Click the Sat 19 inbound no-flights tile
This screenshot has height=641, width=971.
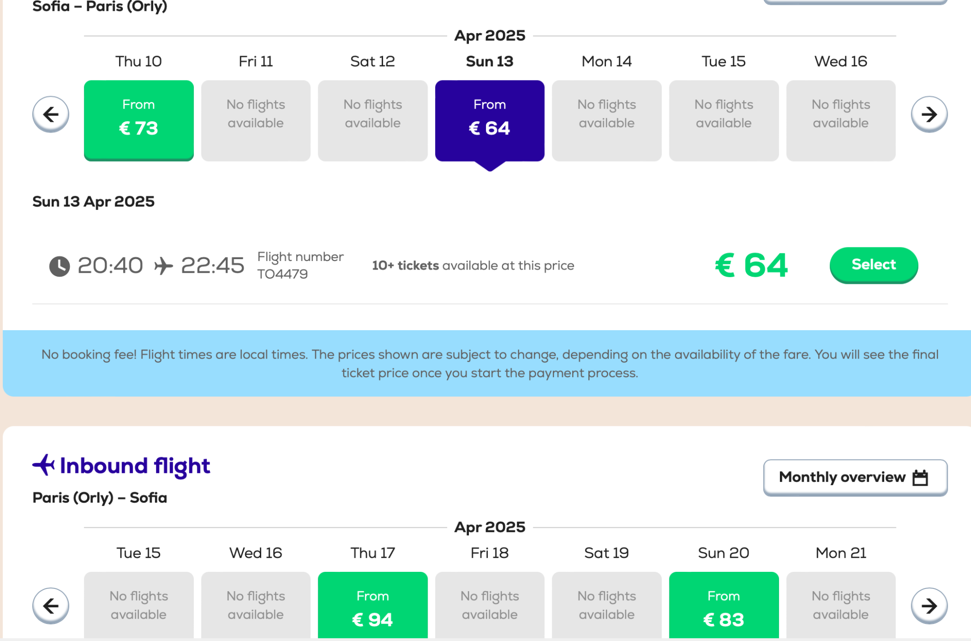(x=606, y=605)
